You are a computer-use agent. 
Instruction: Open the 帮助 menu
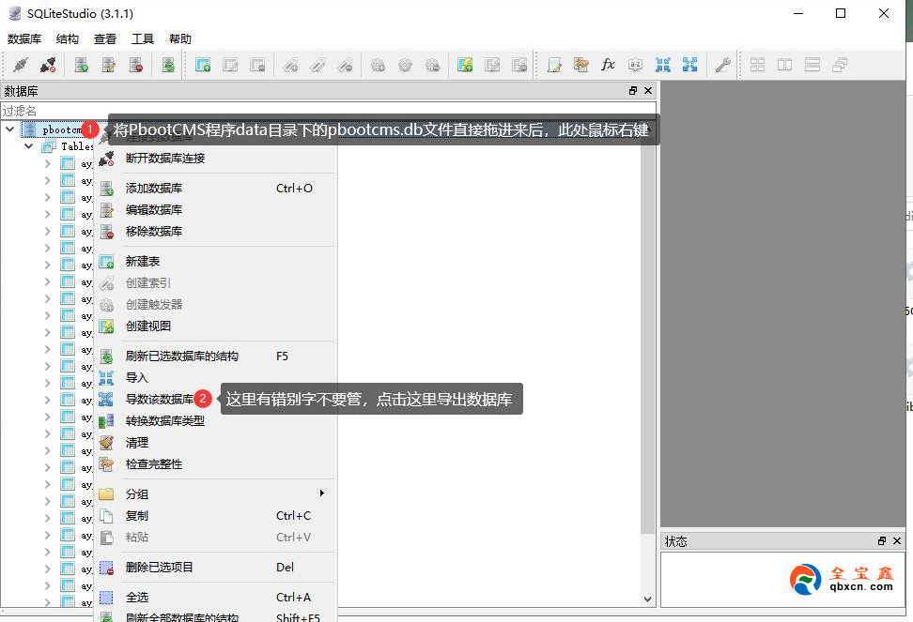[x=180, y=39]
